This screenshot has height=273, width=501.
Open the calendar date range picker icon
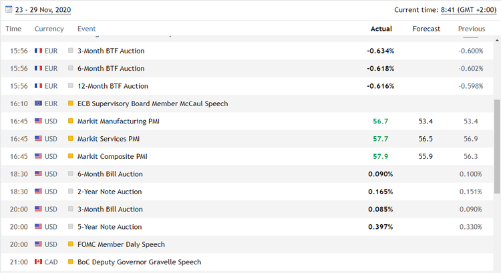[9, 10]
